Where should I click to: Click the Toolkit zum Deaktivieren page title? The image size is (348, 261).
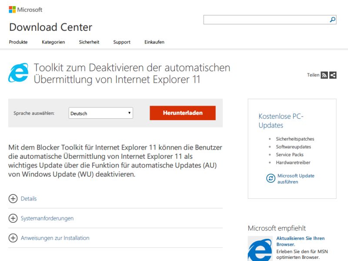132,74
